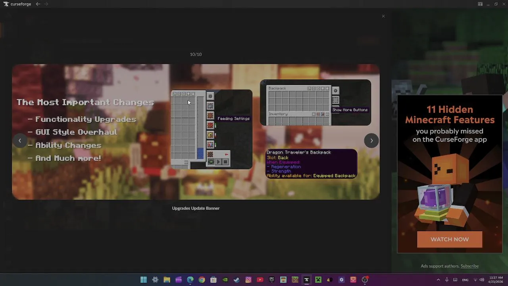Click the 10/10 image counter
508x286 pixels.
[196, 54]
